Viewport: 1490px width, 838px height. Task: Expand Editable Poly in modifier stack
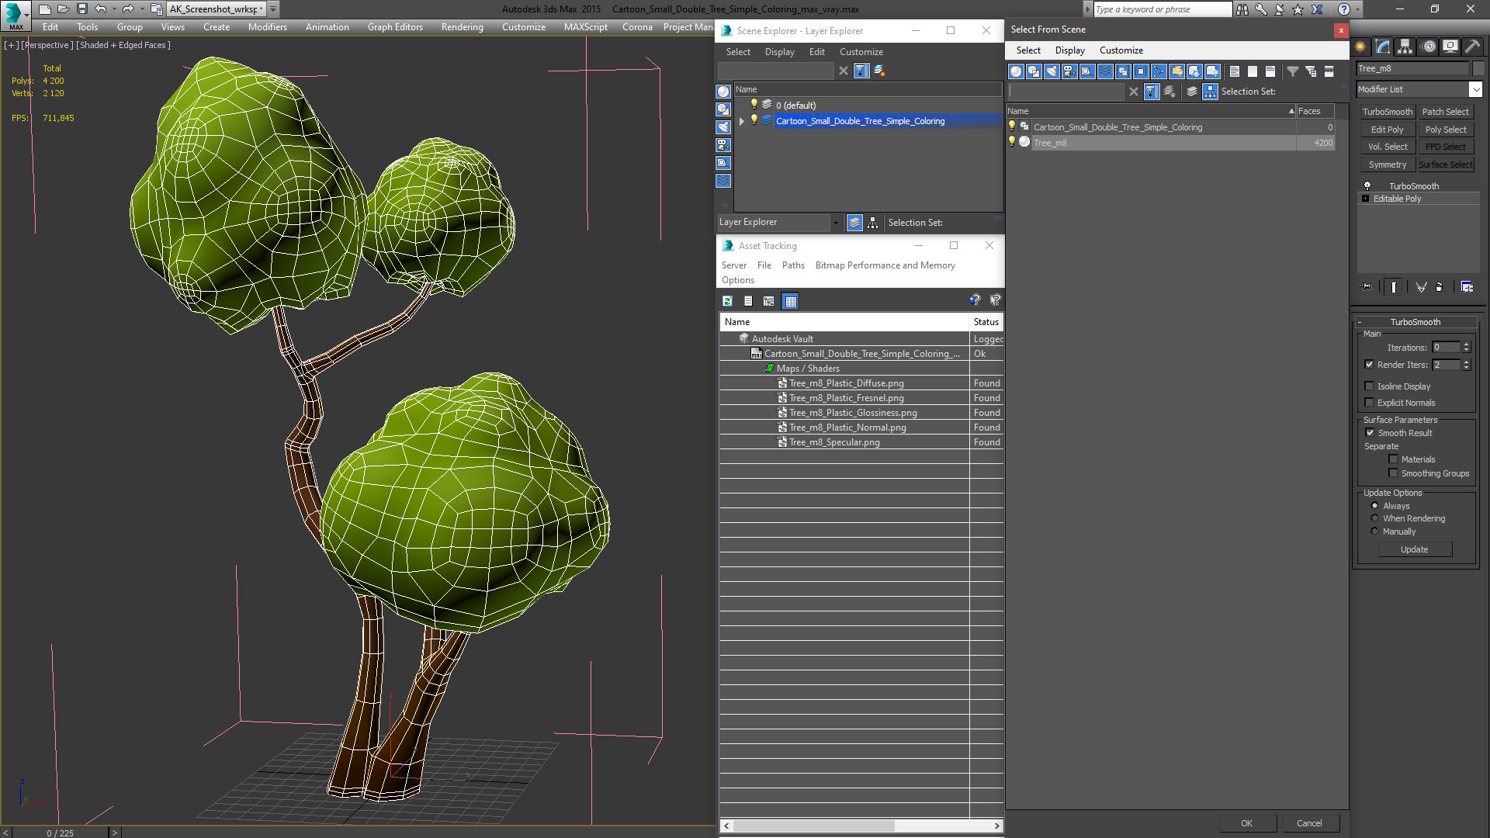1366,199
